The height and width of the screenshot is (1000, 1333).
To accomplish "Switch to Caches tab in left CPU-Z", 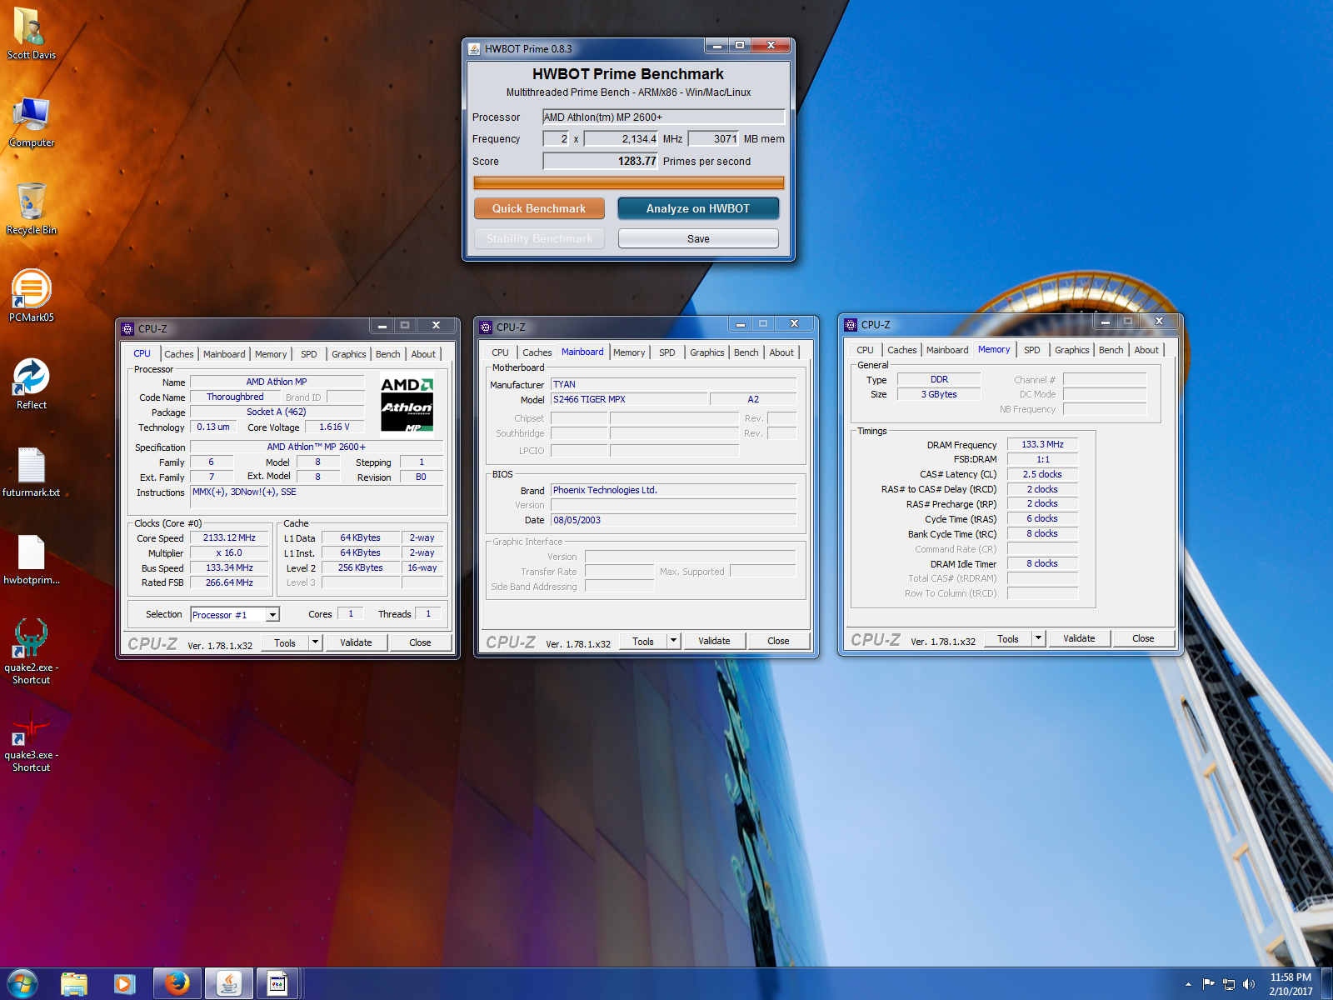I will pyautogui.click(x=178, y=354).
